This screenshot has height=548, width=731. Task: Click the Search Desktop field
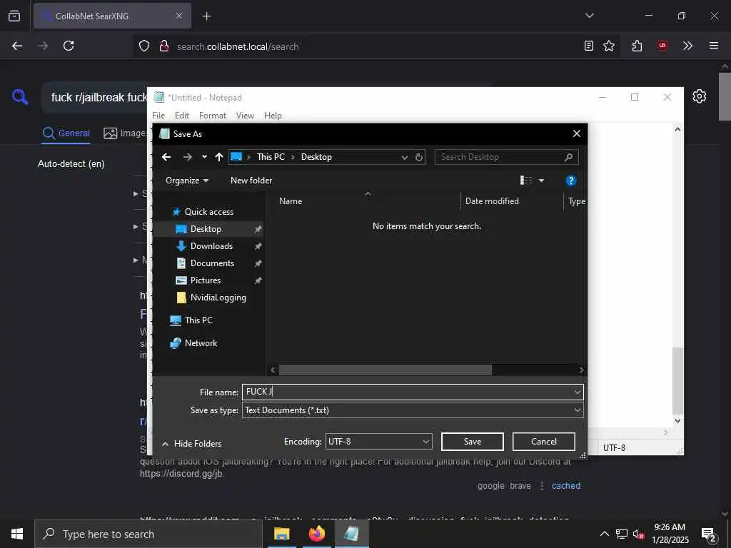[506, 157]
